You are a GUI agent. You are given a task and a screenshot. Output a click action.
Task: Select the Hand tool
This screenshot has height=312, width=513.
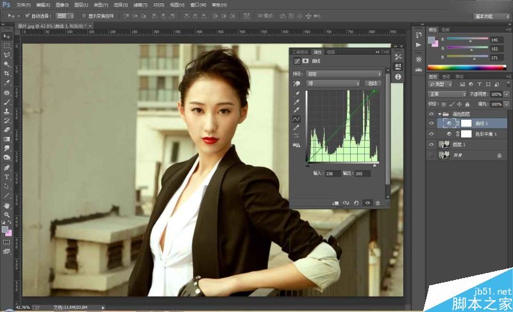pyautogui.click(x=6, y=205)
